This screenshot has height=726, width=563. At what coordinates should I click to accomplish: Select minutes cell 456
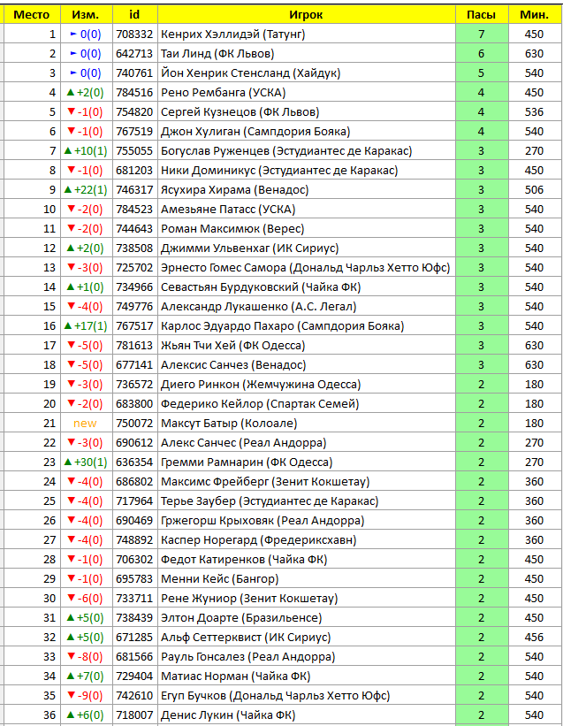[x=535, y=637]
